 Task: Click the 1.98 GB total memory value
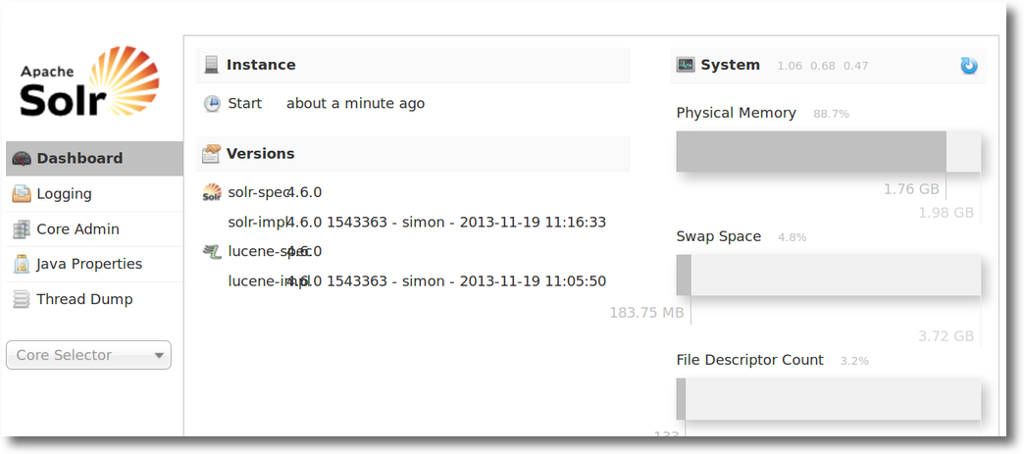tap(947, 213)
